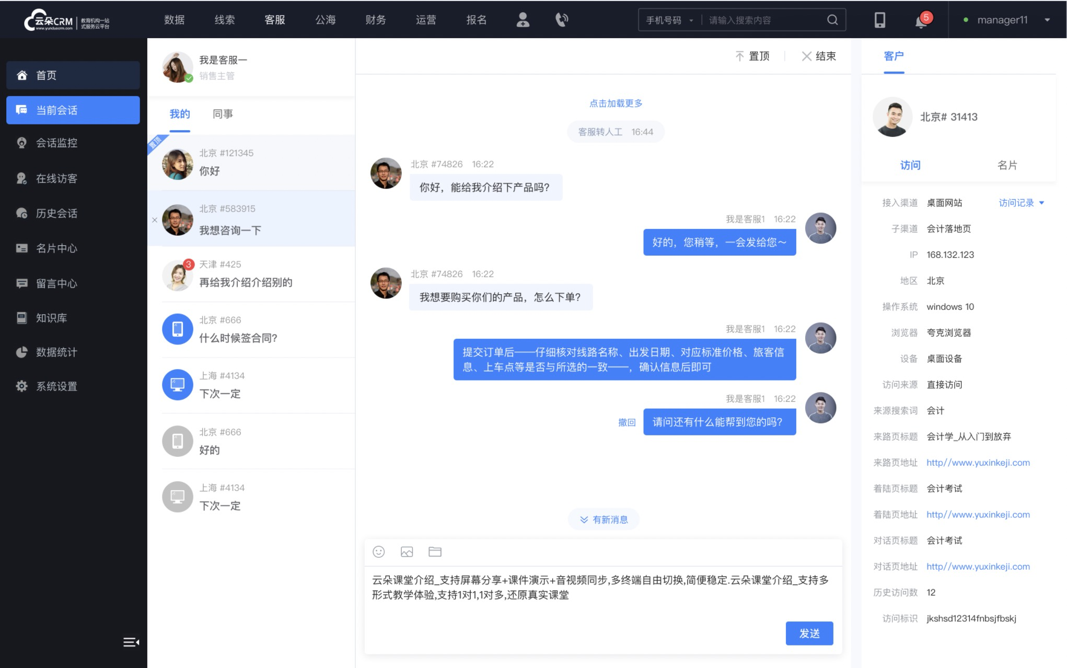The width and height of the screenshot is (1067, 668).
Task: Select 同事 tab in conversation list
Action: [x=222, y=113]
